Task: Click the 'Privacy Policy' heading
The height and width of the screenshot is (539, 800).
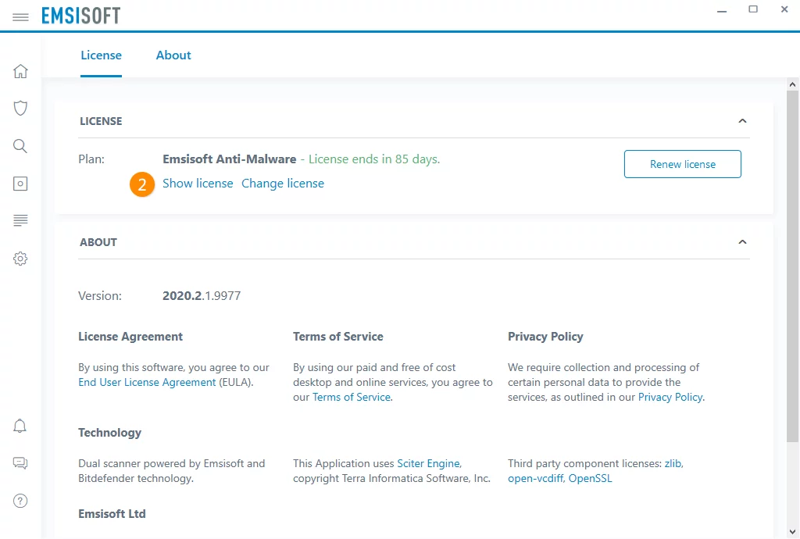Action: tap(545, 337)
